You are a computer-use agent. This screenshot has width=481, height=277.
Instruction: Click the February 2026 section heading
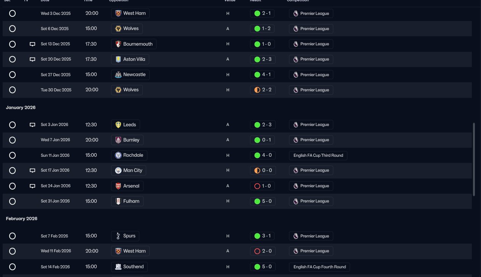tap(22, 219)
